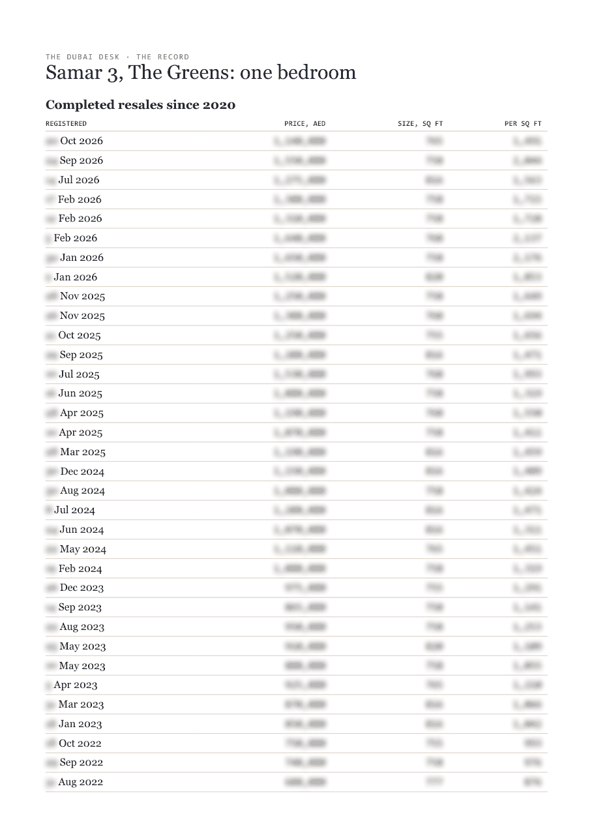Click the Completed resales since 2020 heading
Image resolution: width=594 pixels, height=840 pixels.
point(140,104)
